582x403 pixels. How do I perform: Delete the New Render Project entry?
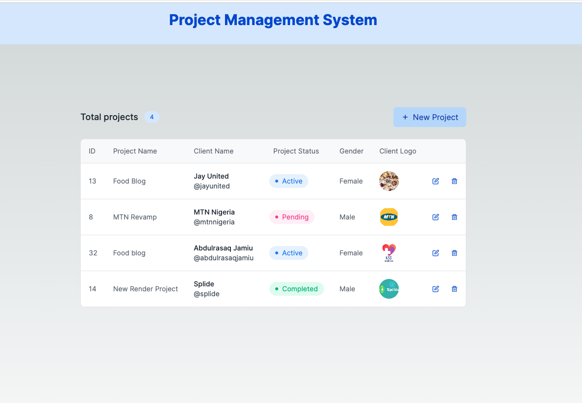[x=454, y=289]
